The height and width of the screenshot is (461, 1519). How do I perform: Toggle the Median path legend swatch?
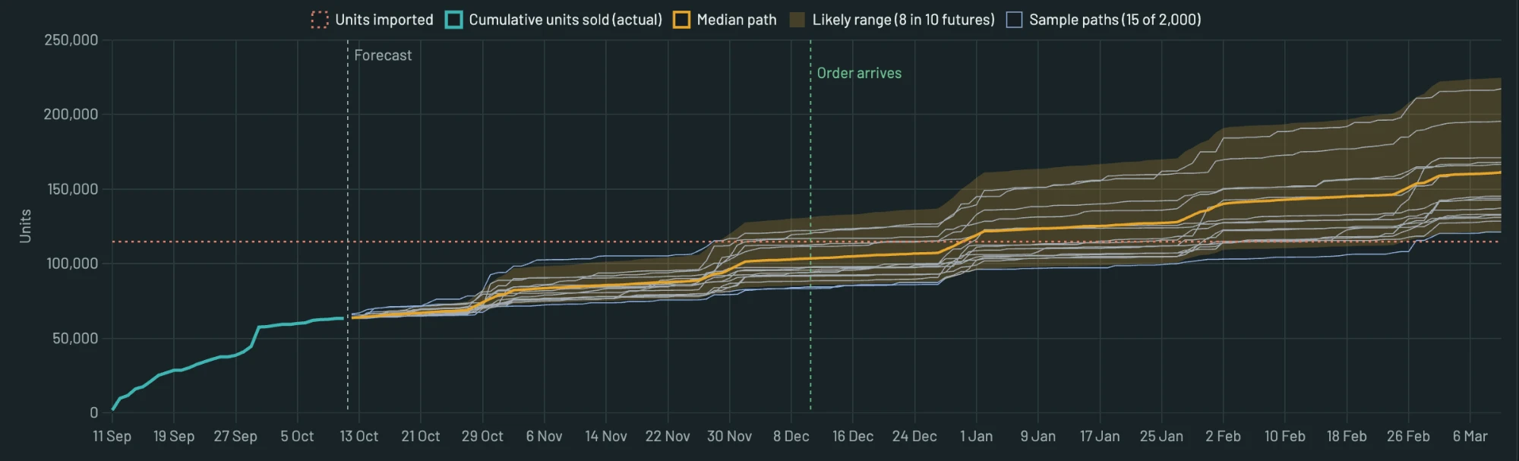point(681,20)
